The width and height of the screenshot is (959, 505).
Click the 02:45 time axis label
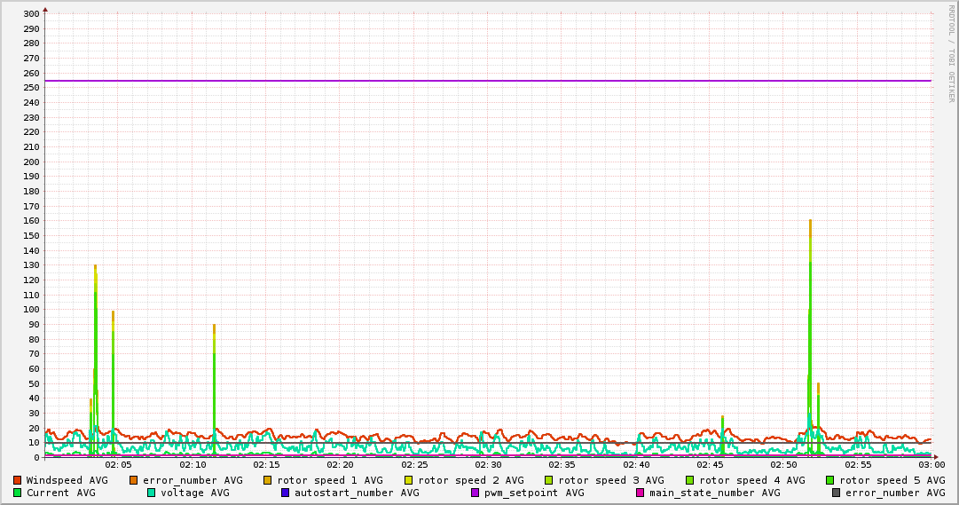[x=710, y=465]
